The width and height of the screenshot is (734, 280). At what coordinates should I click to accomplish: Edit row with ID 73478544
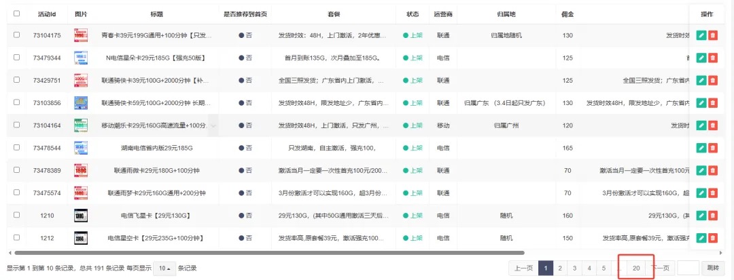point(701,148)
